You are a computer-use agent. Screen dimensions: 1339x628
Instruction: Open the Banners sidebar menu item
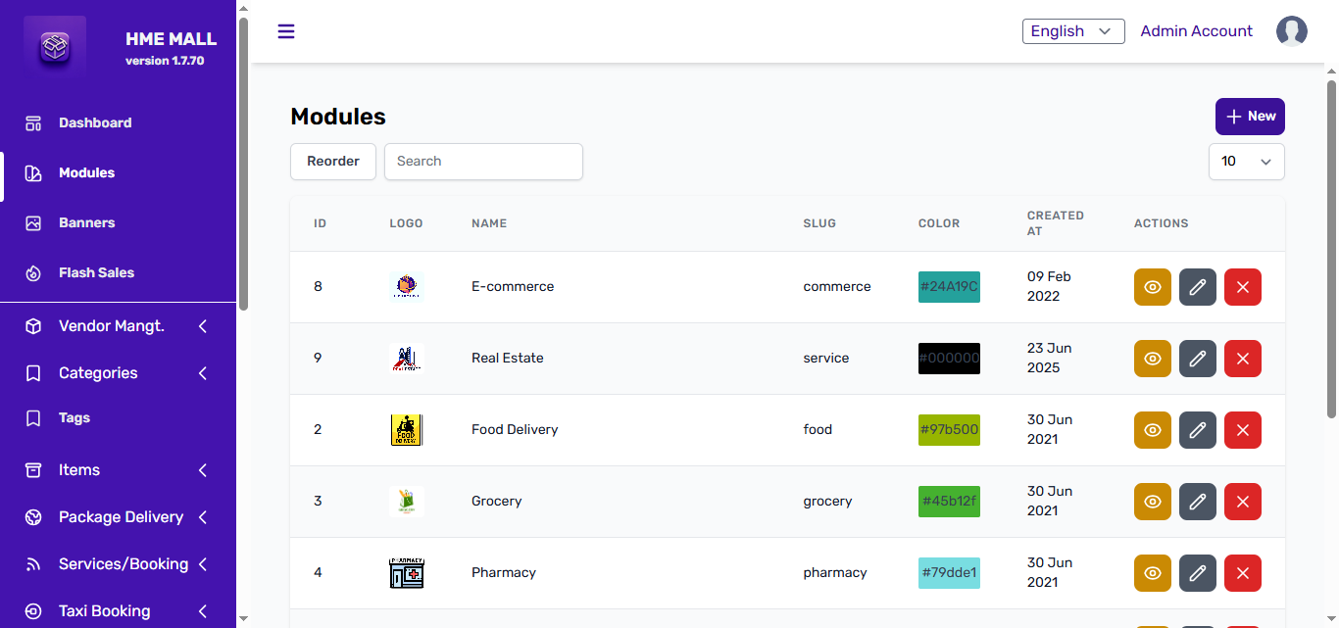(x=86, y=222)
